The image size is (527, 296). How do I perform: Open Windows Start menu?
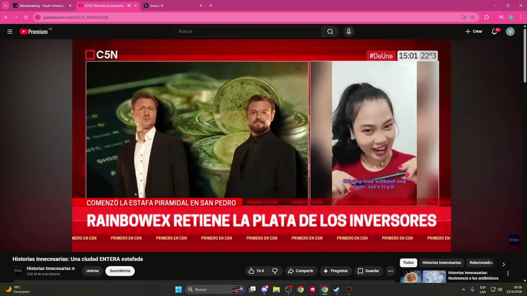coord(178,289)
